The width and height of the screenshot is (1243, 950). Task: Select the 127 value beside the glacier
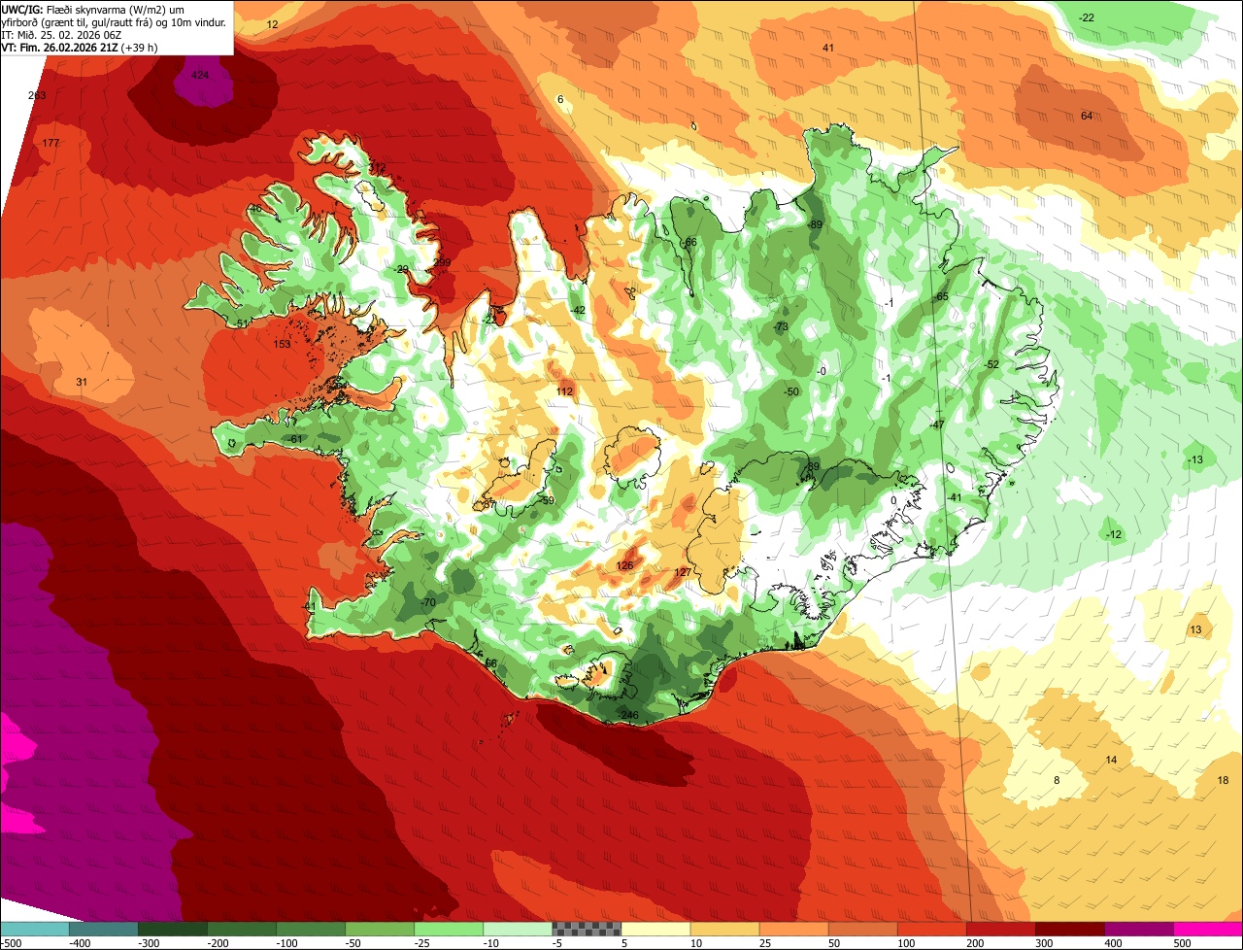pyautogui.click(x=683, y=572)
